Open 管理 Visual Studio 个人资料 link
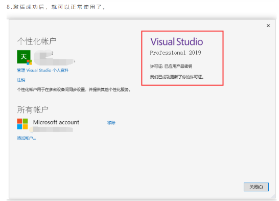 (42, 70)
